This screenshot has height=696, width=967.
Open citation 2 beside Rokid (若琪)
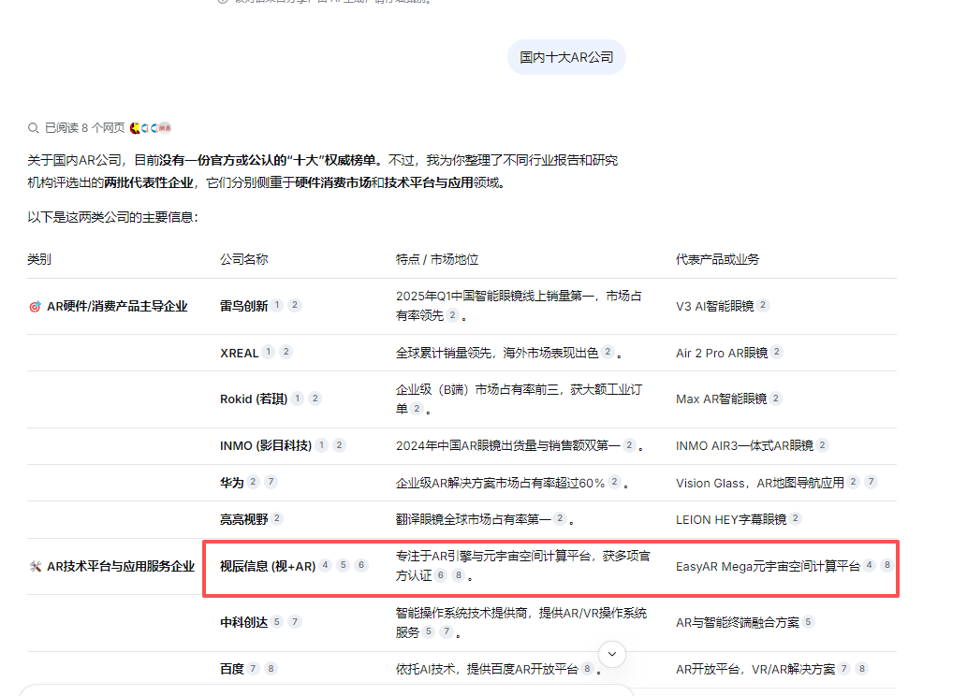[x=315, y=399]
